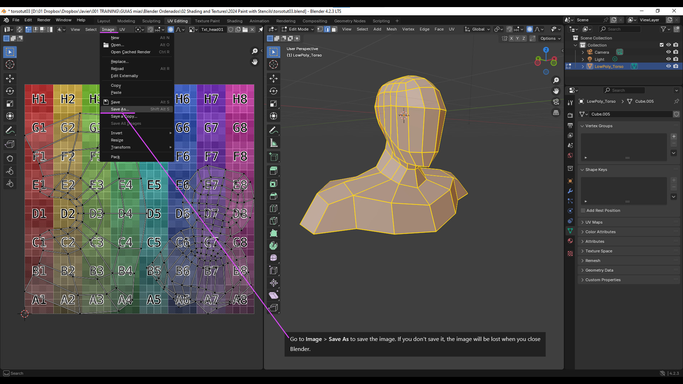Open the Material properties tab

570,241
